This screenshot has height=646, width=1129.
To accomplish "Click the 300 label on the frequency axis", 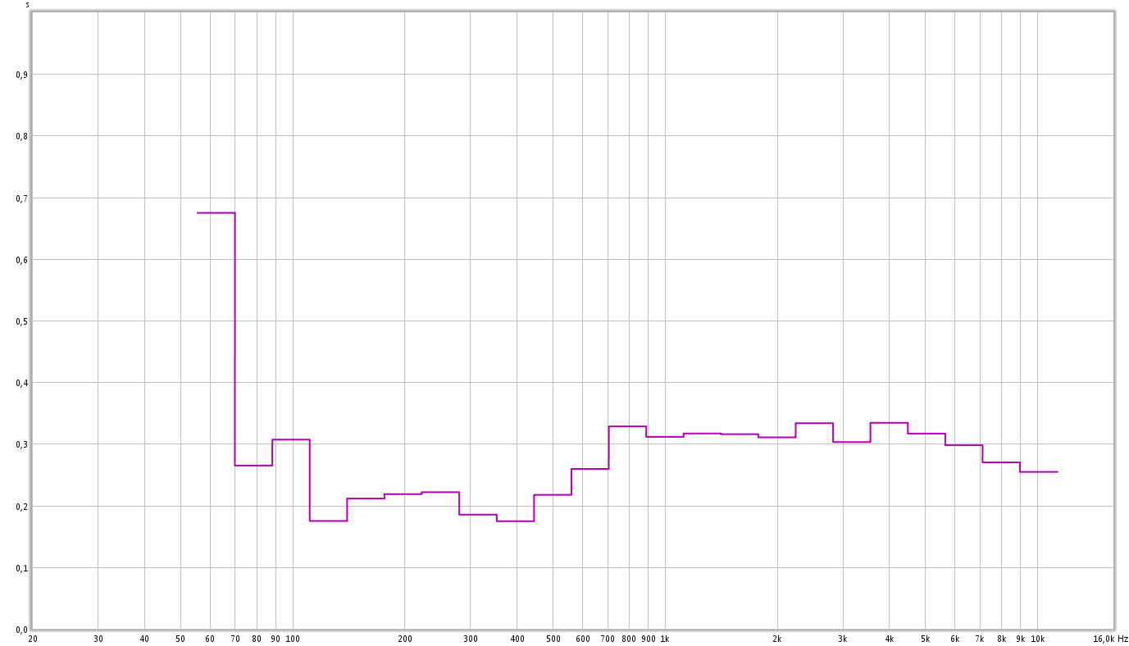I will (471, 639).
